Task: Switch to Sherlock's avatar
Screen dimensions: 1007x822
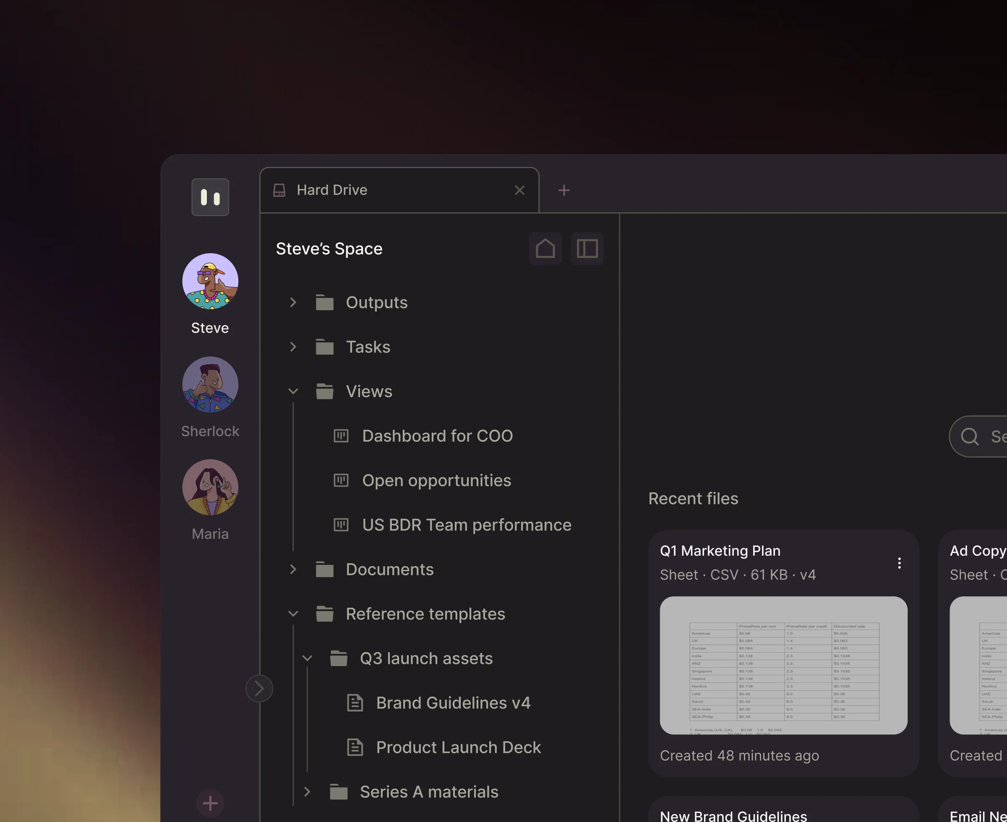Action: click(x=210, y=385)
